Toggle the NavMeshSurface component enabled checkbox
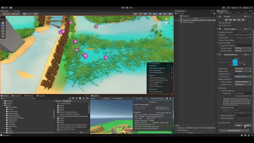 (222, 55)
